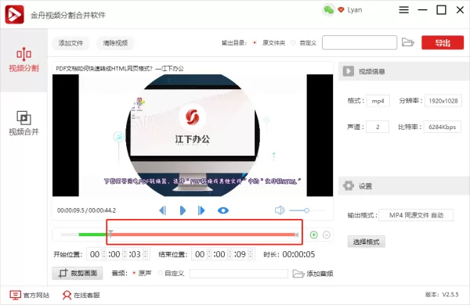
Task: Click the end position seconds stepper
Action: (x=251, y=254)
